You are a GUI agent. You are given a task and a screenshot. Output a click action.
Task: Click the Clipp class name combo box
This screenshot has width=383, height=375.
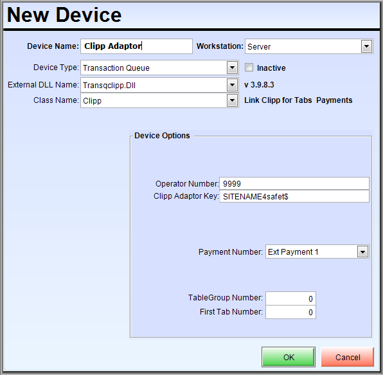click(159, 100)
